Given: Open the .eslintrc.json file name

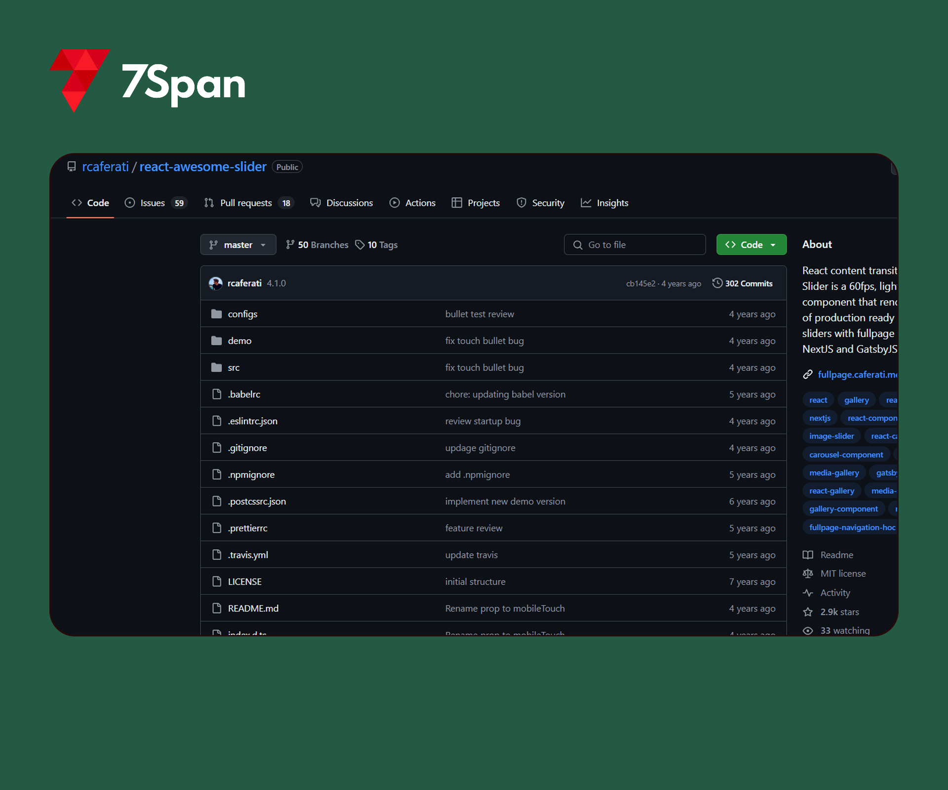Looking at the screenshot, I should [253, 421].
